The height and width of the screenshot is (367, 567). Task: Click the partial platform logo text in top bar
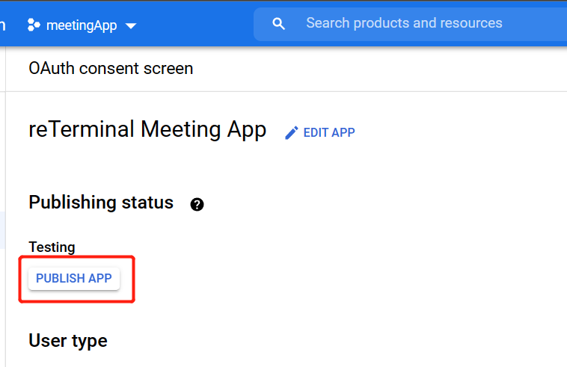point(3,24)
